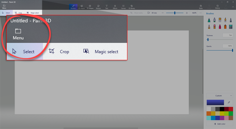Pick the white color swatch
The image size is (236, 129).
click(x=209, y=109)
